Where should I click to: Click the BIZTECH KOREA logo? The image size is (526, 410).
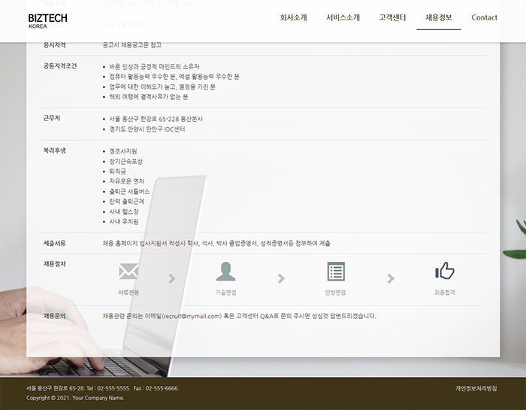click(x=47, y=21)
